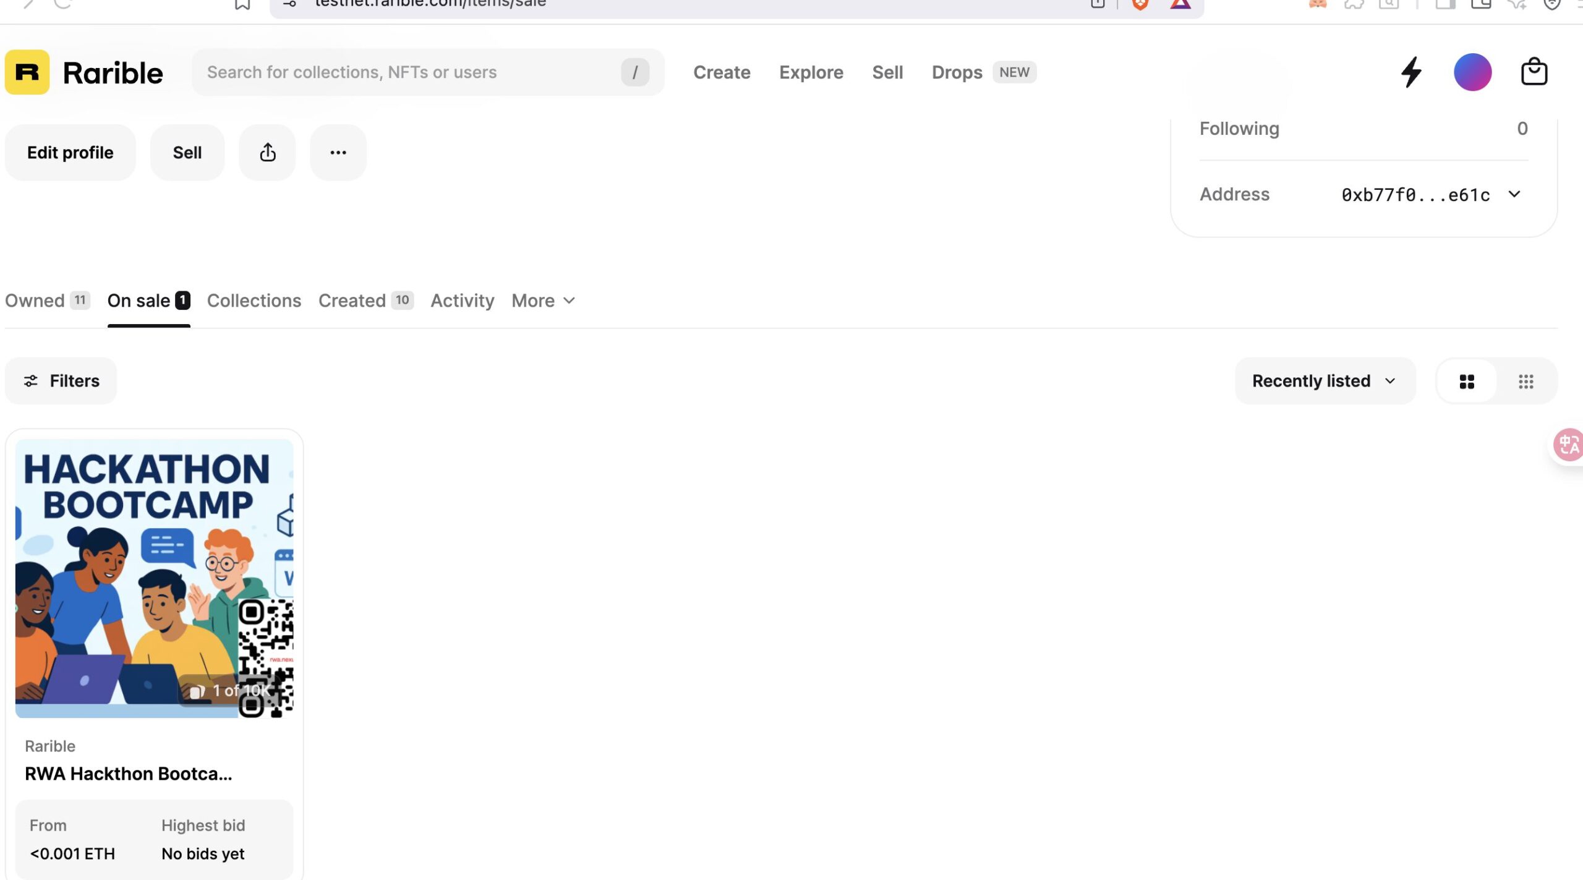Expand the wallet address chevron
This screenshot has height=880, width=1583.
[x=1514, y=195]
